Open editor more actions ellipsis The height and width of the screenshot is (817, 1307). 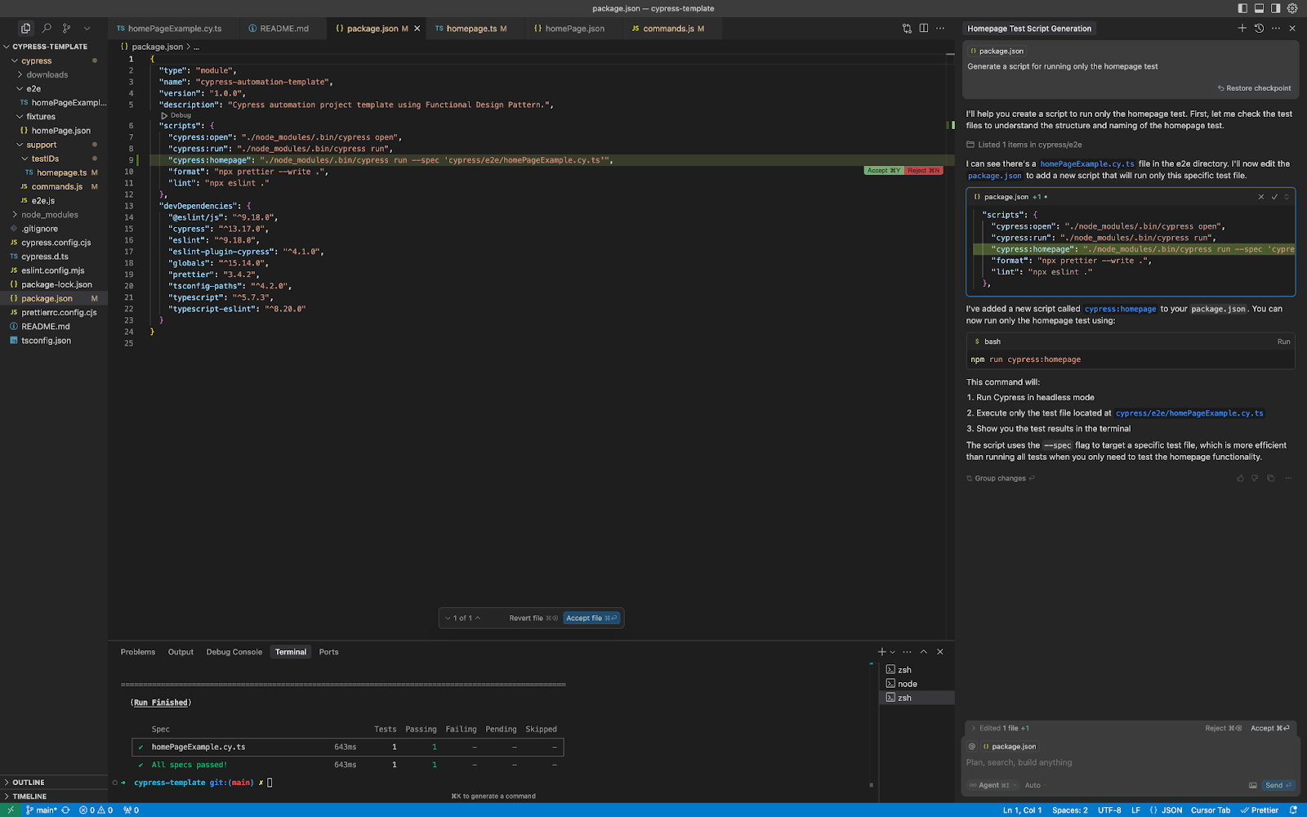click(x=940, y=28)
